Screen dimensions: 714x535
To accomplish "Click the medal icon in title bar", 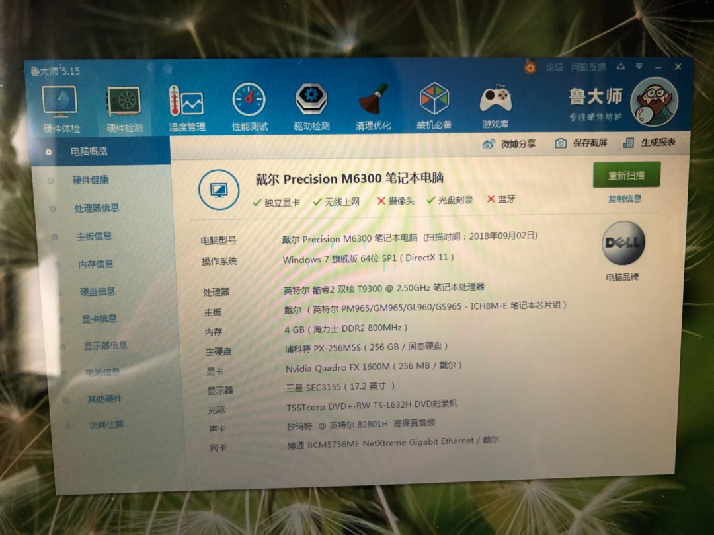I will (530, 67).
